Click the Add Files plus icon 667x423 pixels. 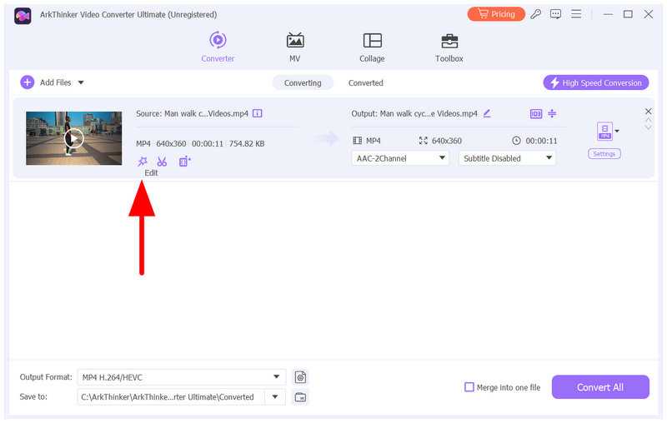(28, 82)
